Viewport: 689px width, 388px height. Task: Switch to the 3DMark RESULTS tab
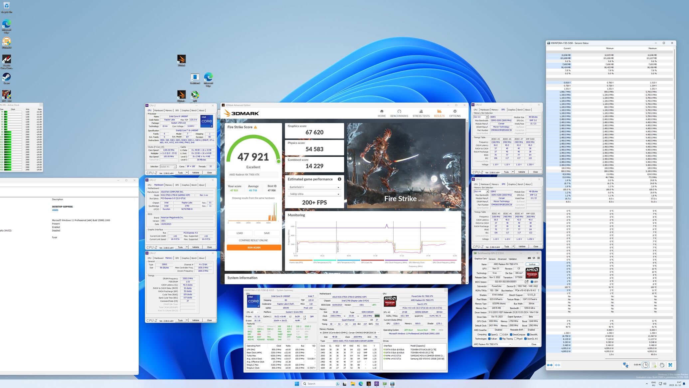[x=439, y=113]
